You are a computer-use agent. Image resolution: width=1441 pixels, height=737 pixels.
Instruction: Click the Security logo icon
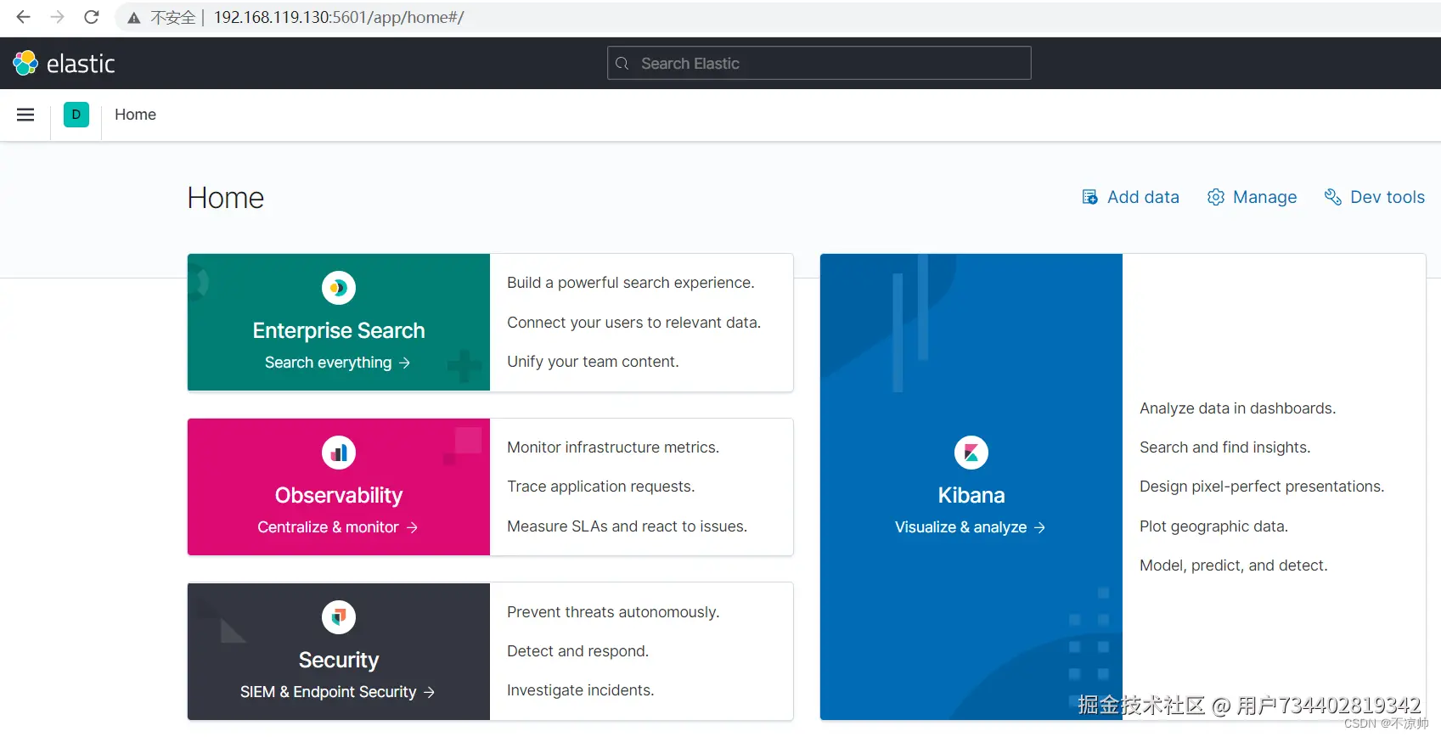pyautogui.click(x=339, y=617)
